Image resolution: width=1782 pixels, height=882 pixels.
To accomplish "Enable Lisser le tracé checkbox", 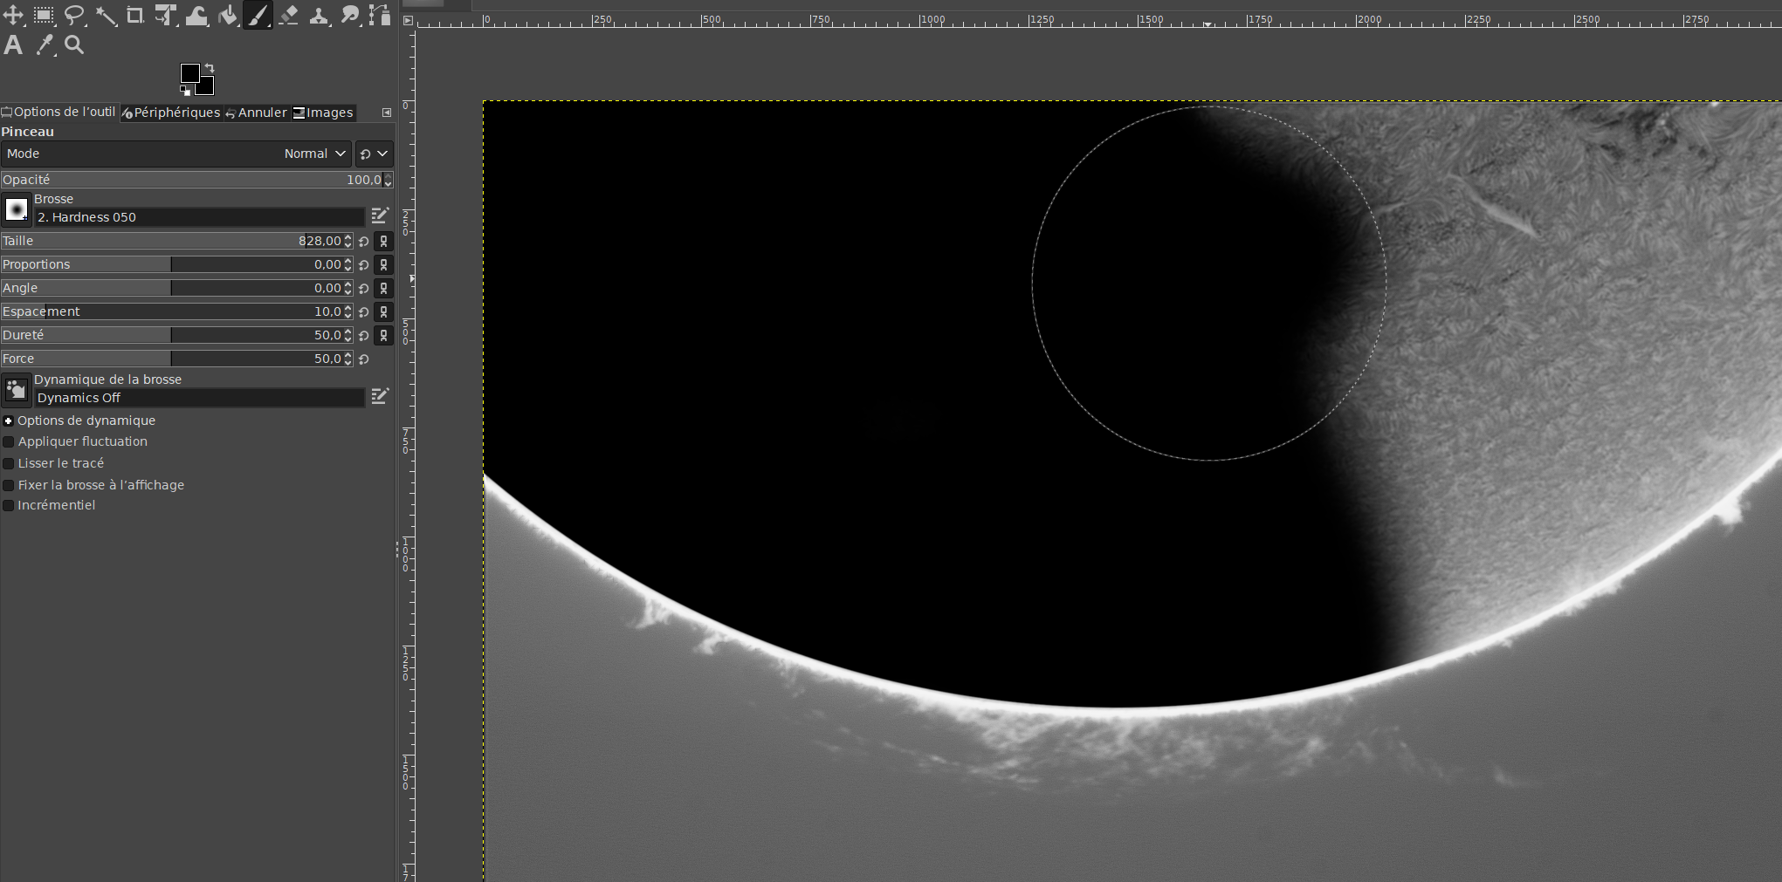I will coord(9,463).
